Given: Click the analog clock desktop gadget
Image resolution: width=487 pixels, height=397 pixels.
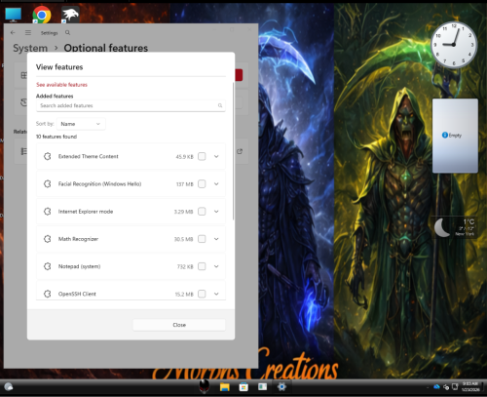Looking at the screenshot, I should pos(454,45).
